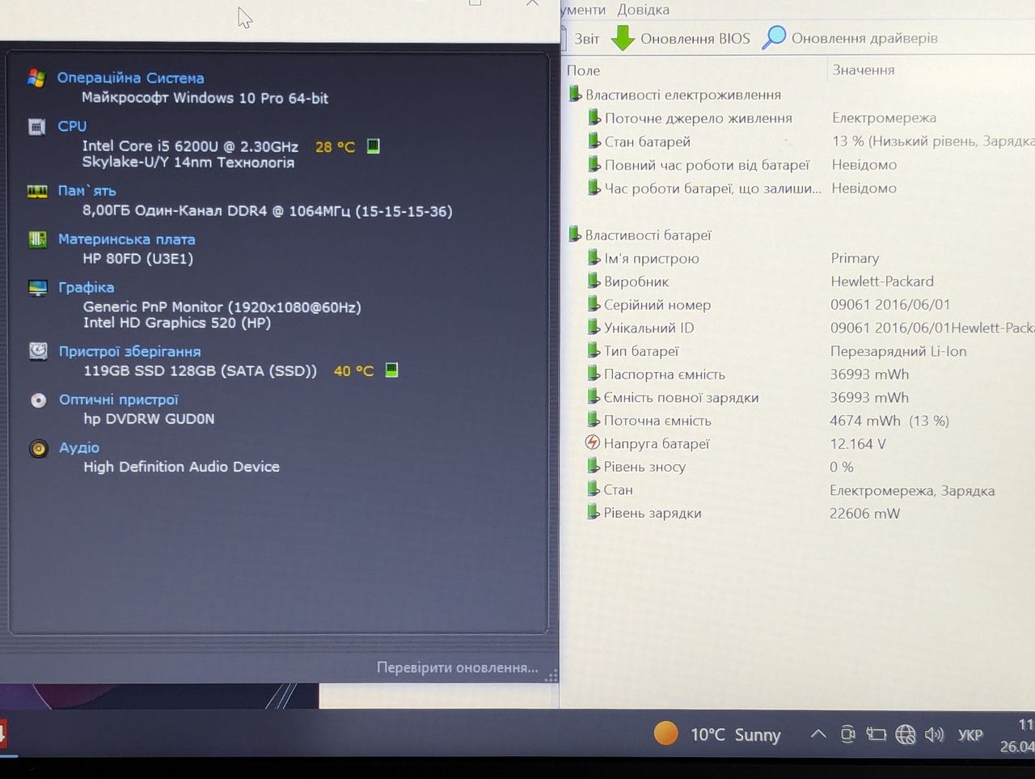Open the CPU section link in Speccy

click(x=72, y=126)
